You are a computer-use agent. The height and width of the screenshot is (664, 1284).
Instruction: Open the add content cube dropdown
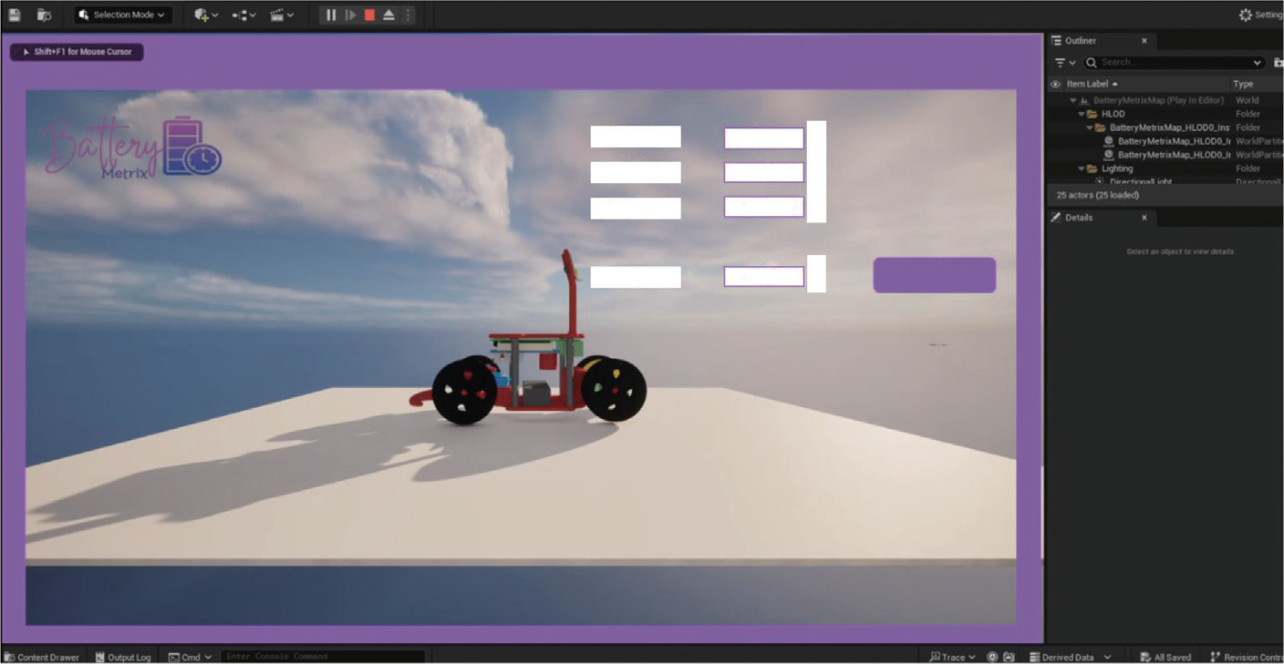click(x=206, y=15)
